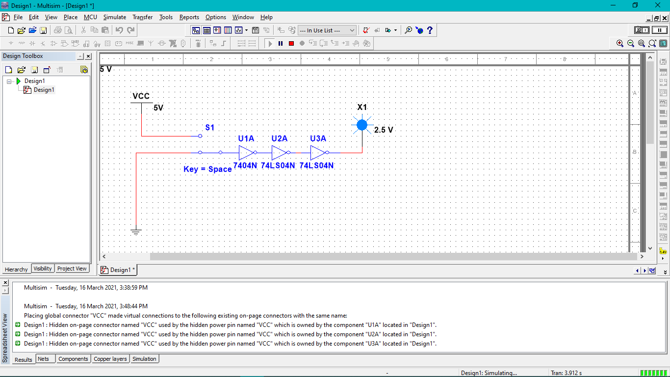670x377 pixels.
Task: Switch to the Project View tab
Action: [72, 269]
